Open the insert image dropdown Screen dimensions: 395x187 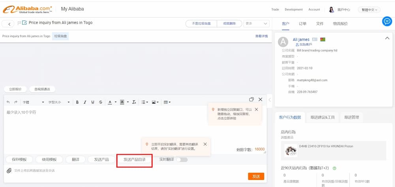pyautogui.click(x=155, y=102)
